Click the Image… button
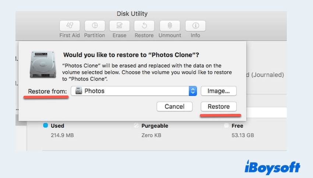 pyautogui.click(x=218, y=91)
